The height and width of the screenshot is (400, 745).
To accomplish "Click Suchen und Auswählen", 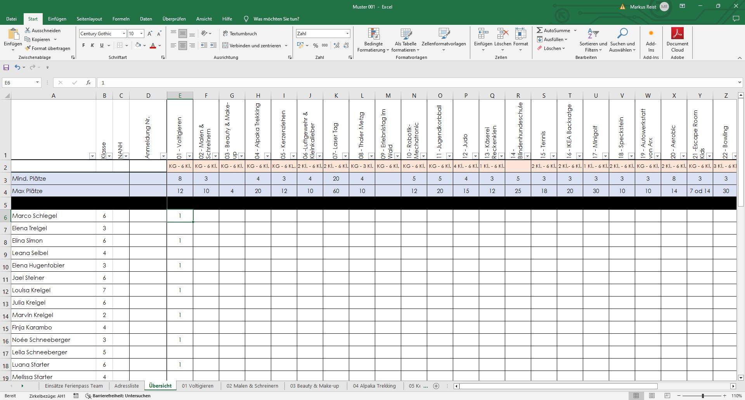I will (622, 40).
